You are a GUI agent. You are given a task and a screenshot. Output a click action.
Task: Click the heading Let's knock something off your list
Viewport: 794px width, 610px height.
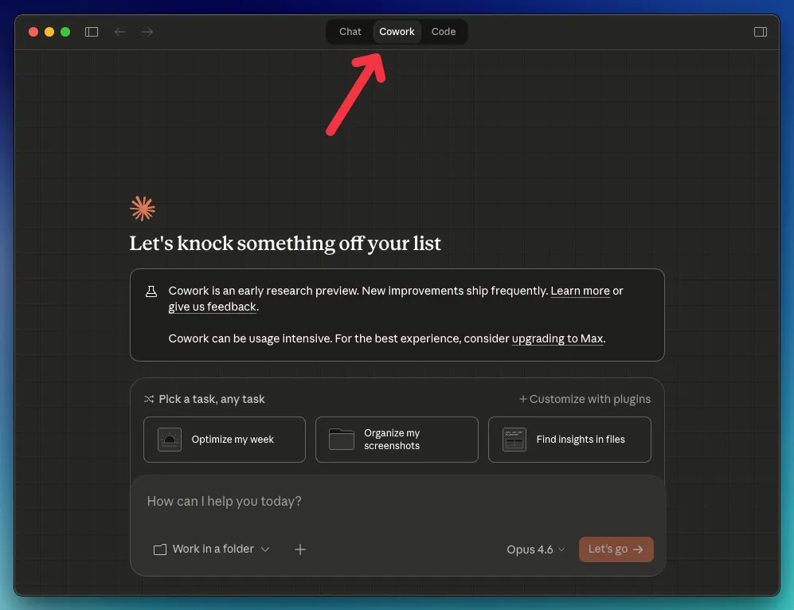[x=285, y=244]
